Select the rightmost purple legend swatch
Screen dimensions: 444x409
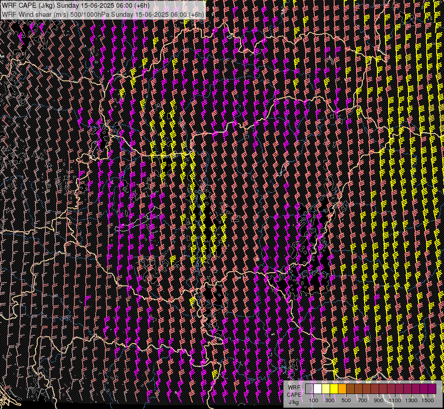[432, 389]
